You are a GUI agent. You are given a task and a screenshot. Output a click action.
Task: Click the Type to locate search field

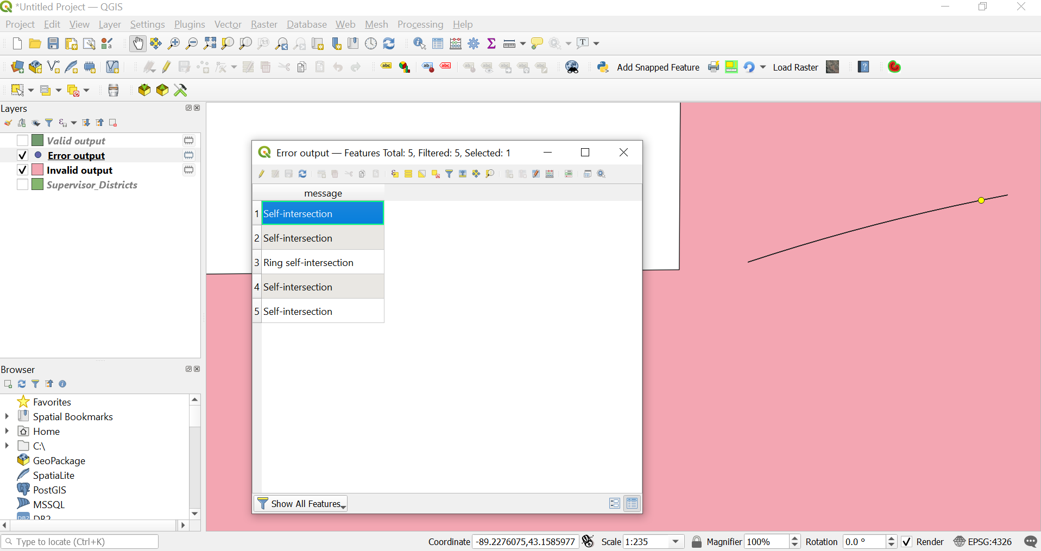pyautogui.click(x=80, y=542)
